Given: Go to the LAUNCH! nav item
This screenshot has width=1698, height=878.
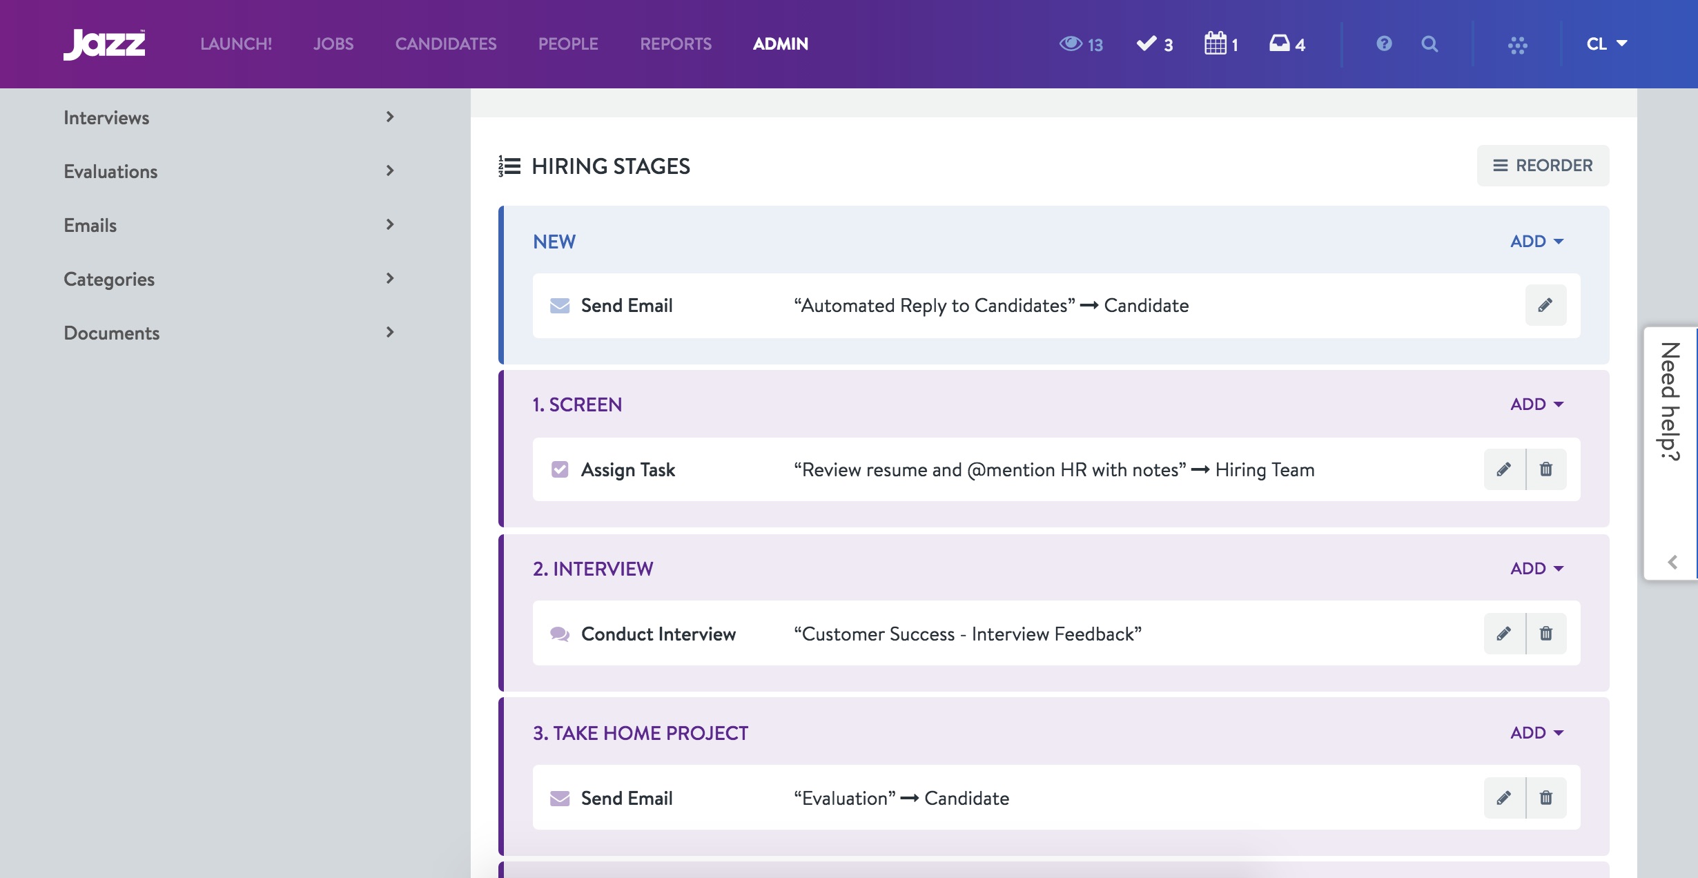Looking at the screenshot, I should tap(236, 44).
